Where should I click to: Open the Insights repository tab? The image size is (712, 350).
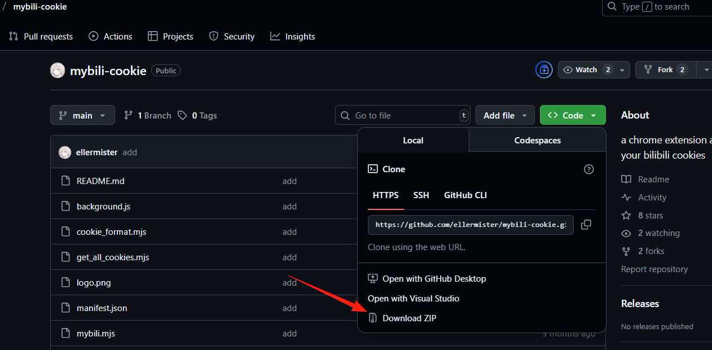[x=293, y=36]
